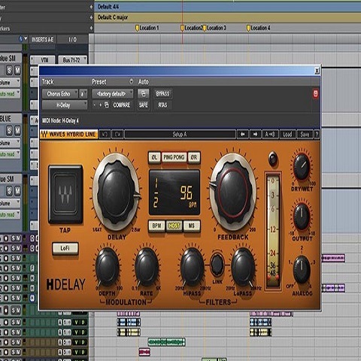
Task: Go to previous preset with left arrow
Action: pyautogui.click(x=243, y=135)
